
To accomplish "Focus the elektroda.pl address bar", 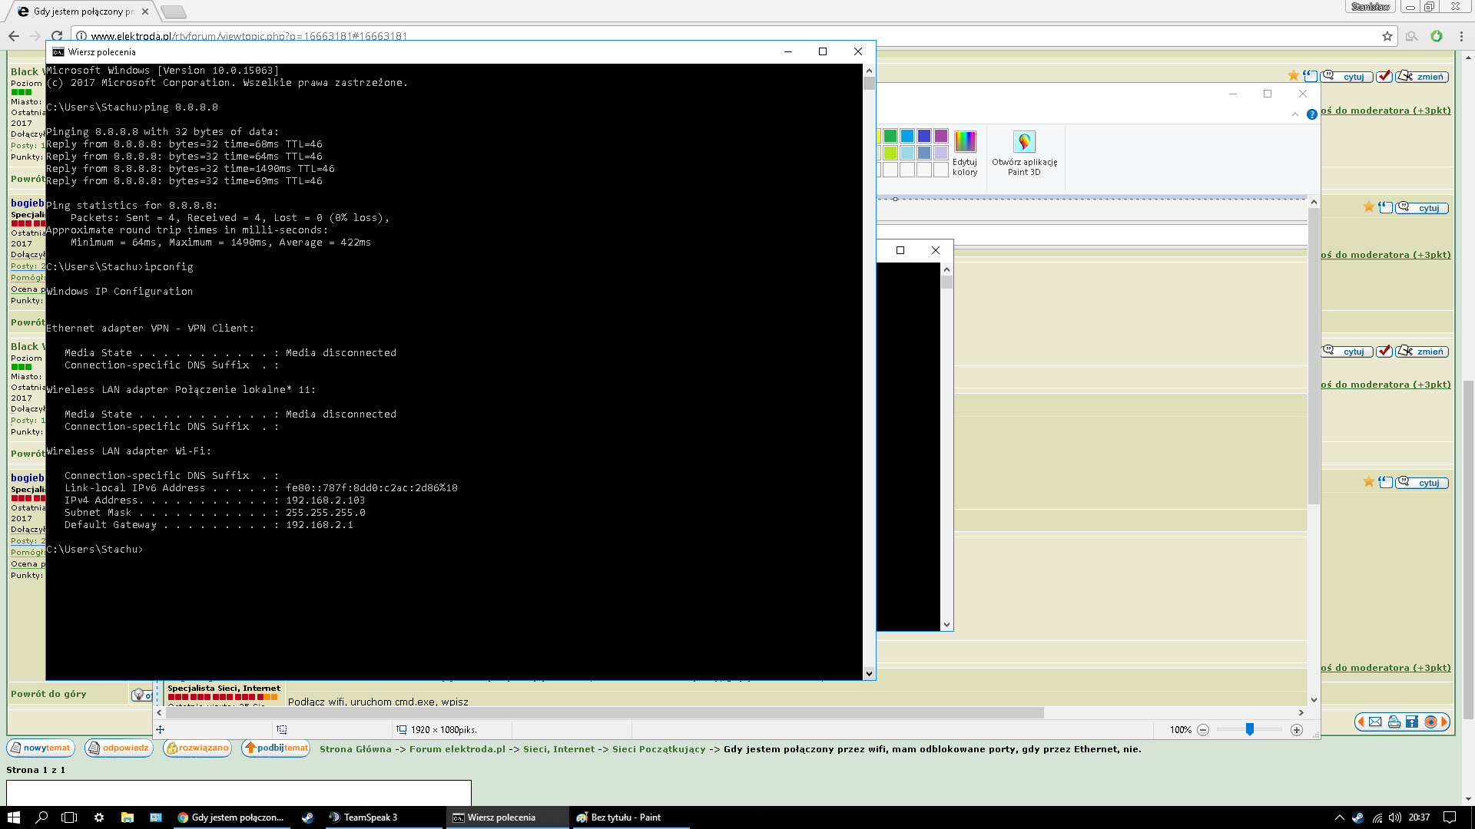I will tap(730, 36).
